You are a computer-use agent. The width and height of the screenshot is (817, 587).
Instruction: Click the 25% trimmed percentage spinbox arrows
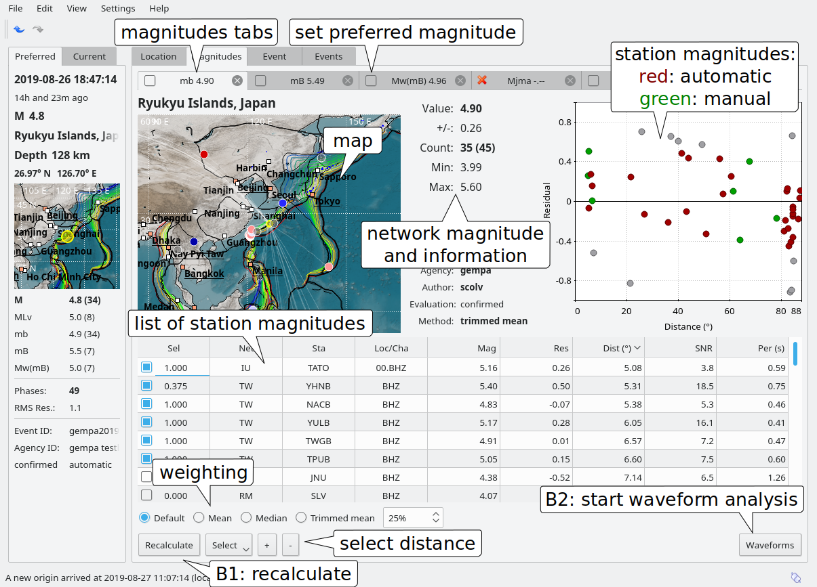click(x=435, y=518)
